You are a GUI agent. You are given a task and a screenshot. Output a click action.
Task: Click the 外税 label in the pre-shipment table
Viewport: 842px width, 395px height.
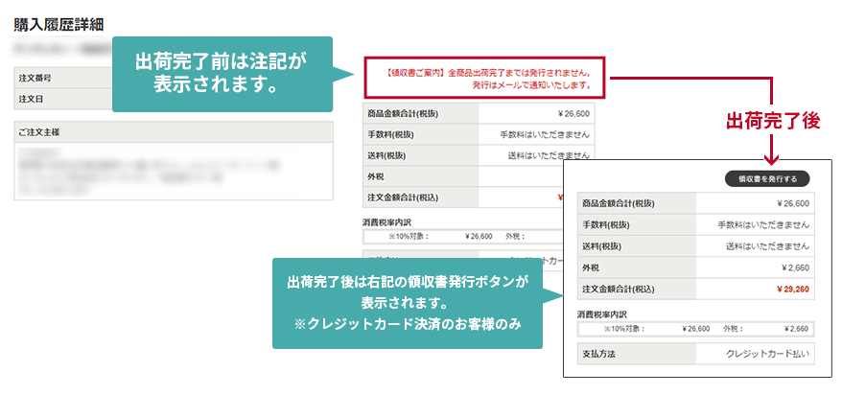pyautogui.click(x=379, y=176)
